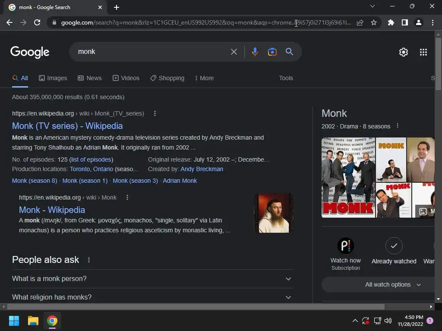Switch to the Shopping tab
The image size is (442, 331).
click(x=167, y=78)
